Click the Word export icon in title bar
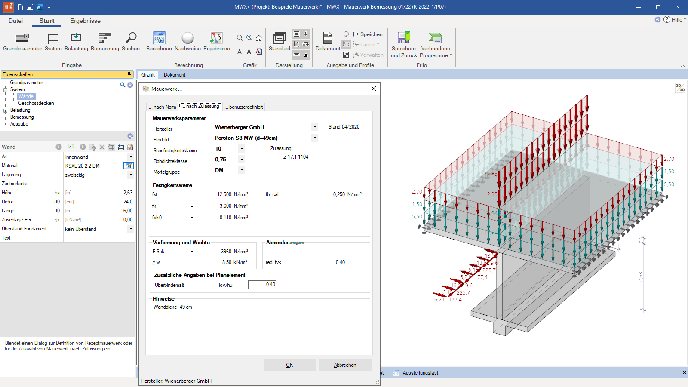Screen dimensions: 688x387 (40, 7)
